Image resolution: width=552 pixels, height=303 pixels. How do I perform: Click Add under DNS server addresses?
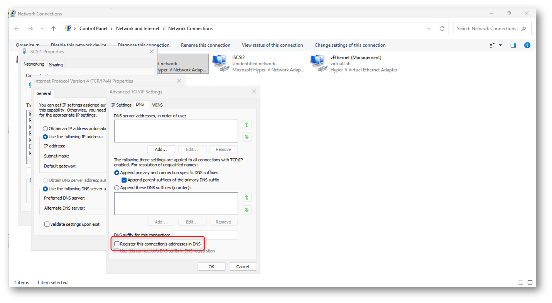click(x=161, y=149)
